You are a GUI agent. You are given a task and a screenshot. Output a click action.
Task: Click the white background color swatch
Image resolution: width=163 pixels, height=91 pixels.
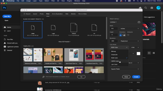pyautogui.click(x=138, y=54)
